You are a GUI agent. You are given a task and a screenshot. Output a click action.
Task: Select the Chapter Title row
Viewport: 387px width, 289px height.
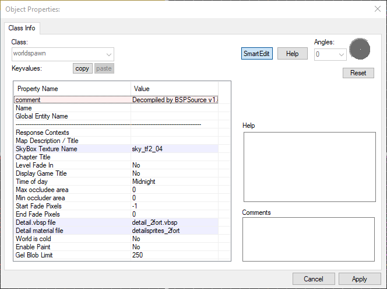click(x=116, y=157)
